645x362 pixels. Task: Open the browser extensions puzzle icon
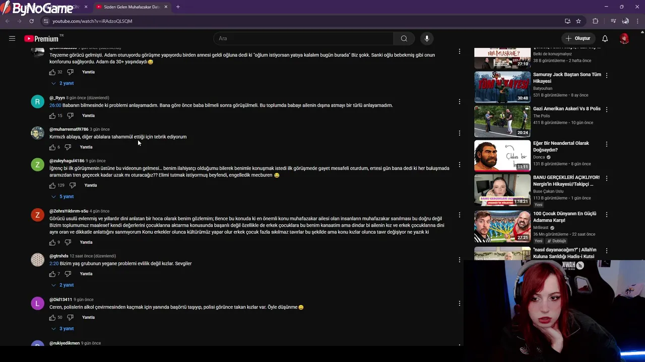point(596,21)
